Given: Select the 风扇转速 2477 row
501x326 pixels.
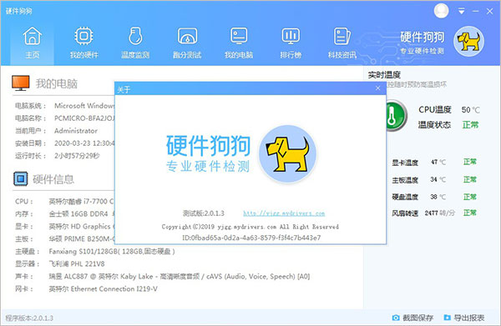Looking at the screenshot, I should click(434, 213).
